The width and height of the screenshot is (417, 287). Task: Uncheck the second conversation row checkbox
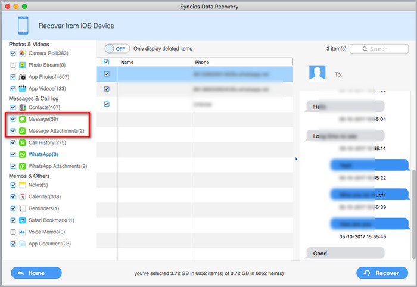[x=107, y=89]
